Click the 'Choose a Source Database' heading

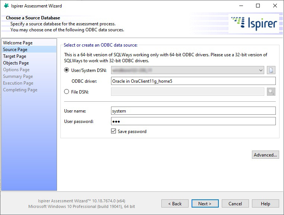tap(33, 18)
